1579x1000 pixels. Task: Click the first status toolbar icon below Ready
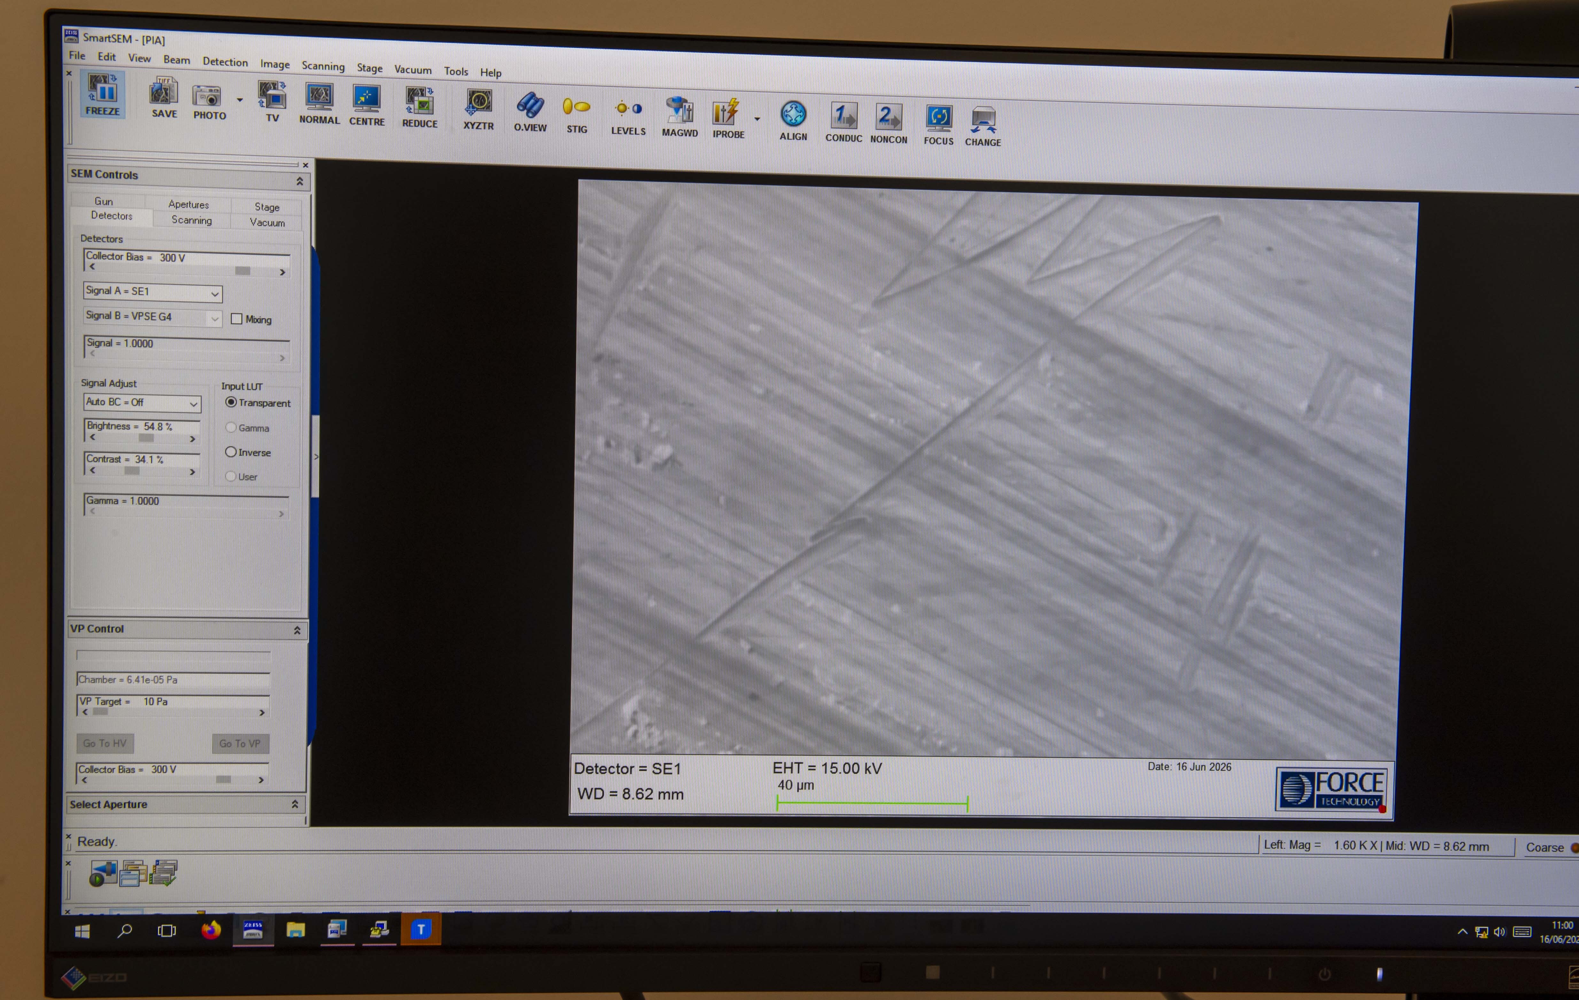(x=103, y=873)
